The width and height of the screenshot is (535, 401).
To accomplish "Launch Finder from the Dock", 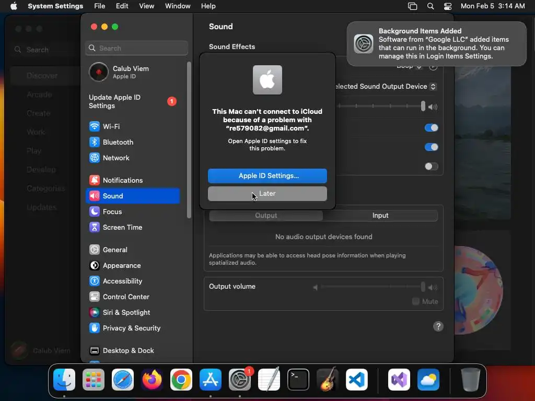I will [64, 380].
